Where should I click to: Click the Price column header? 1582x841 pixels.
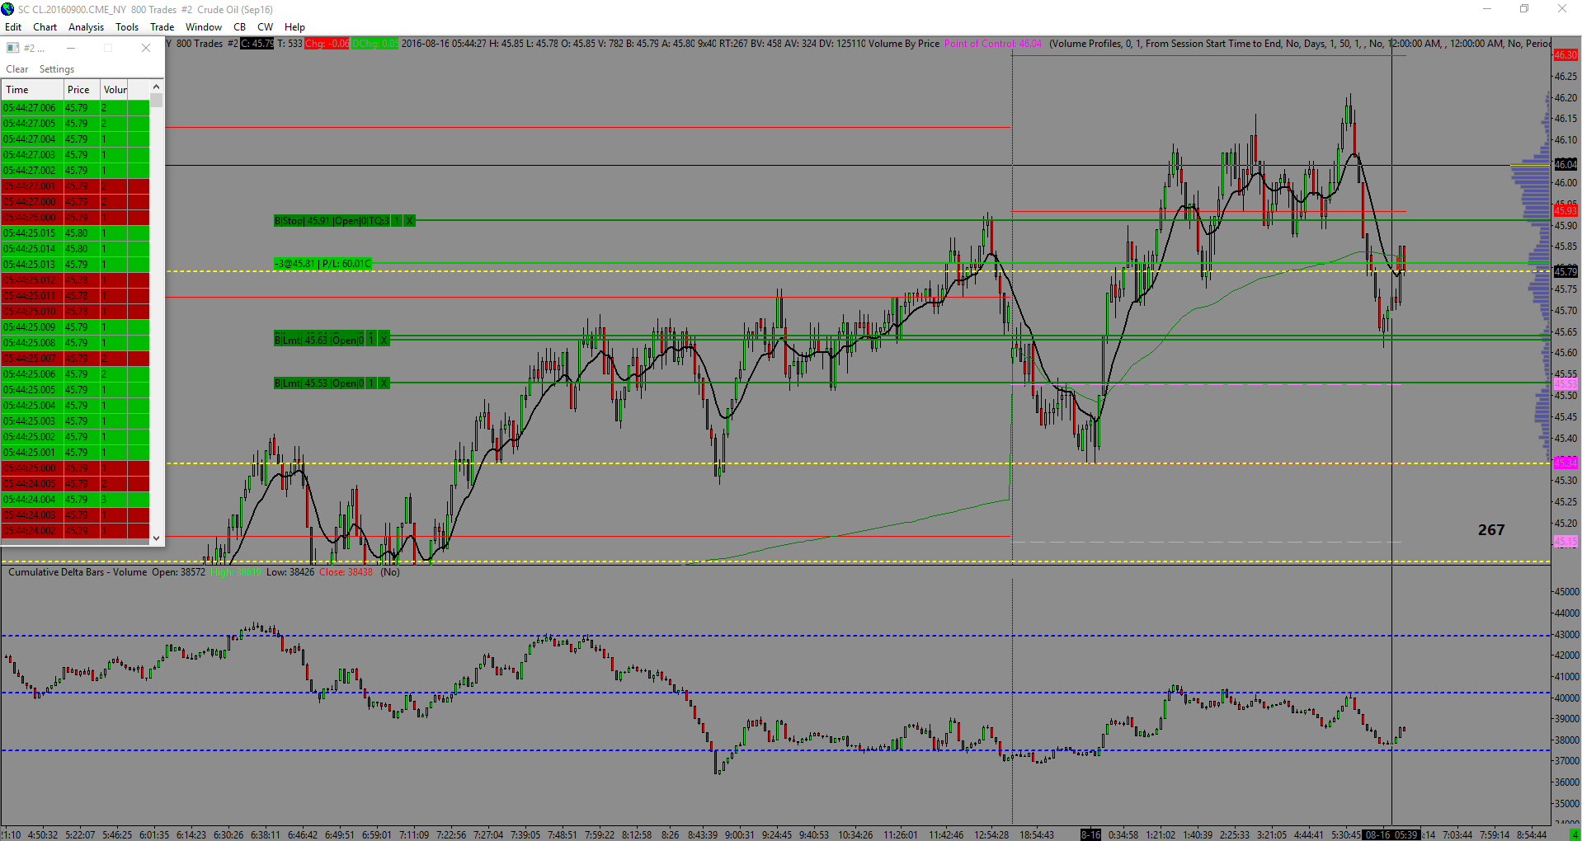(82, 90)
